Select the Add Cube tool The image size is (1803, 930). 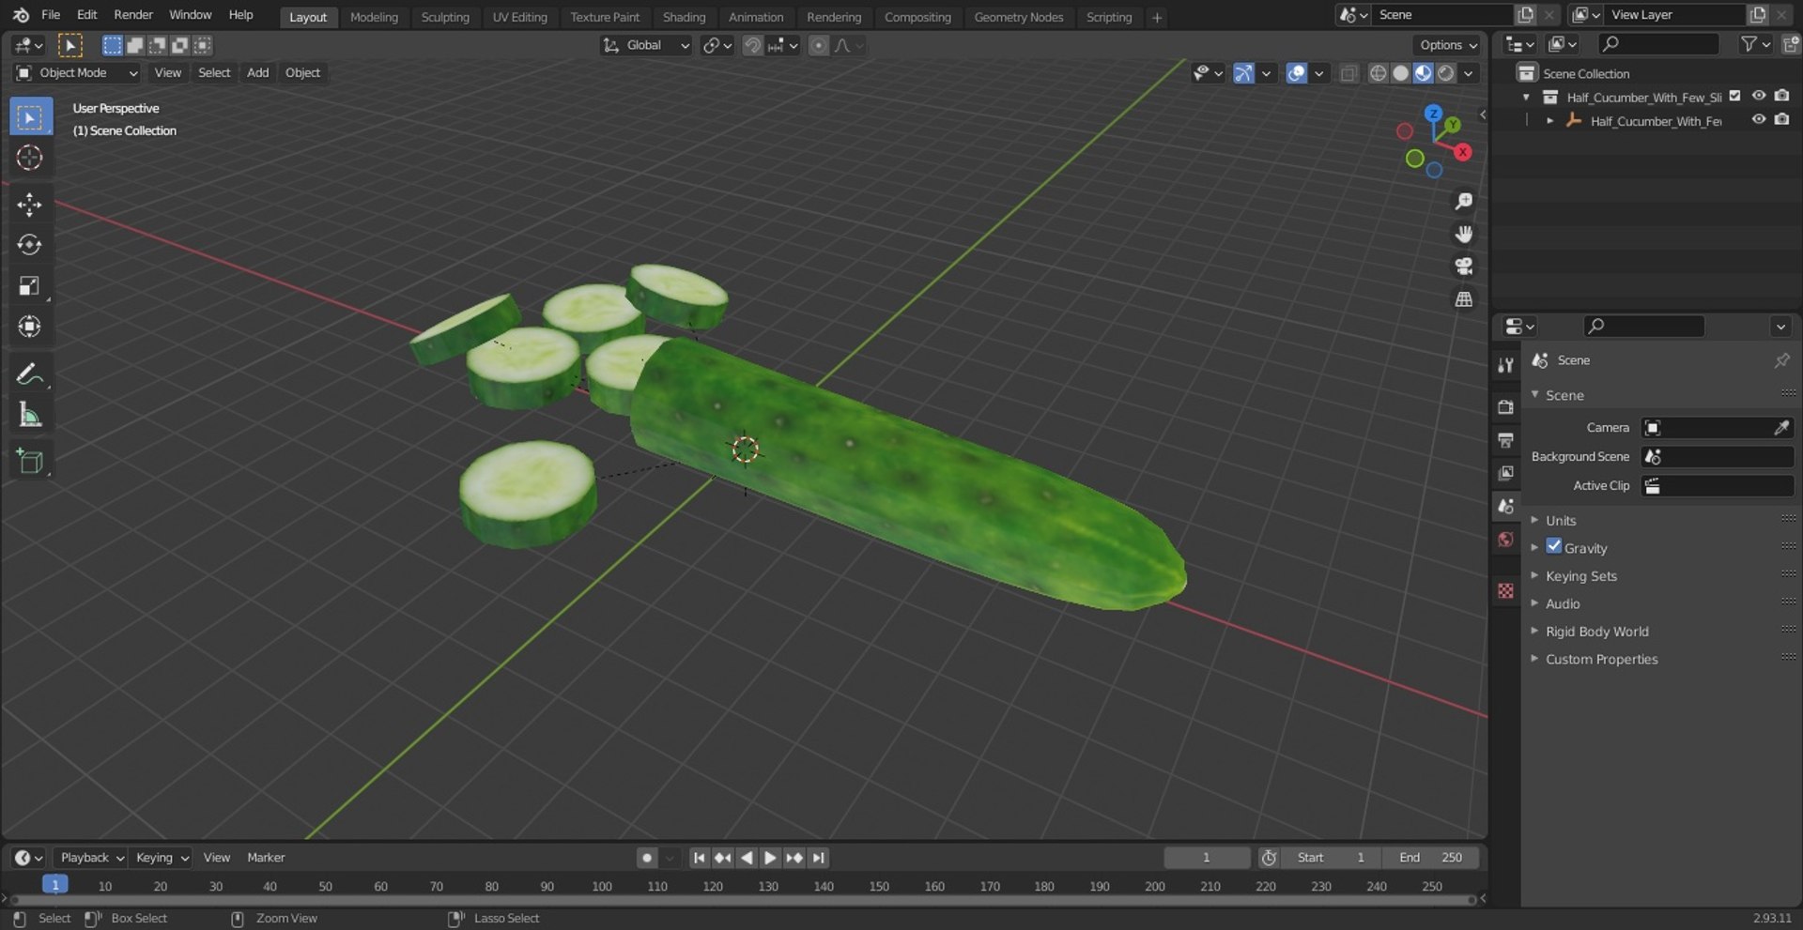[x=30, y=462]
